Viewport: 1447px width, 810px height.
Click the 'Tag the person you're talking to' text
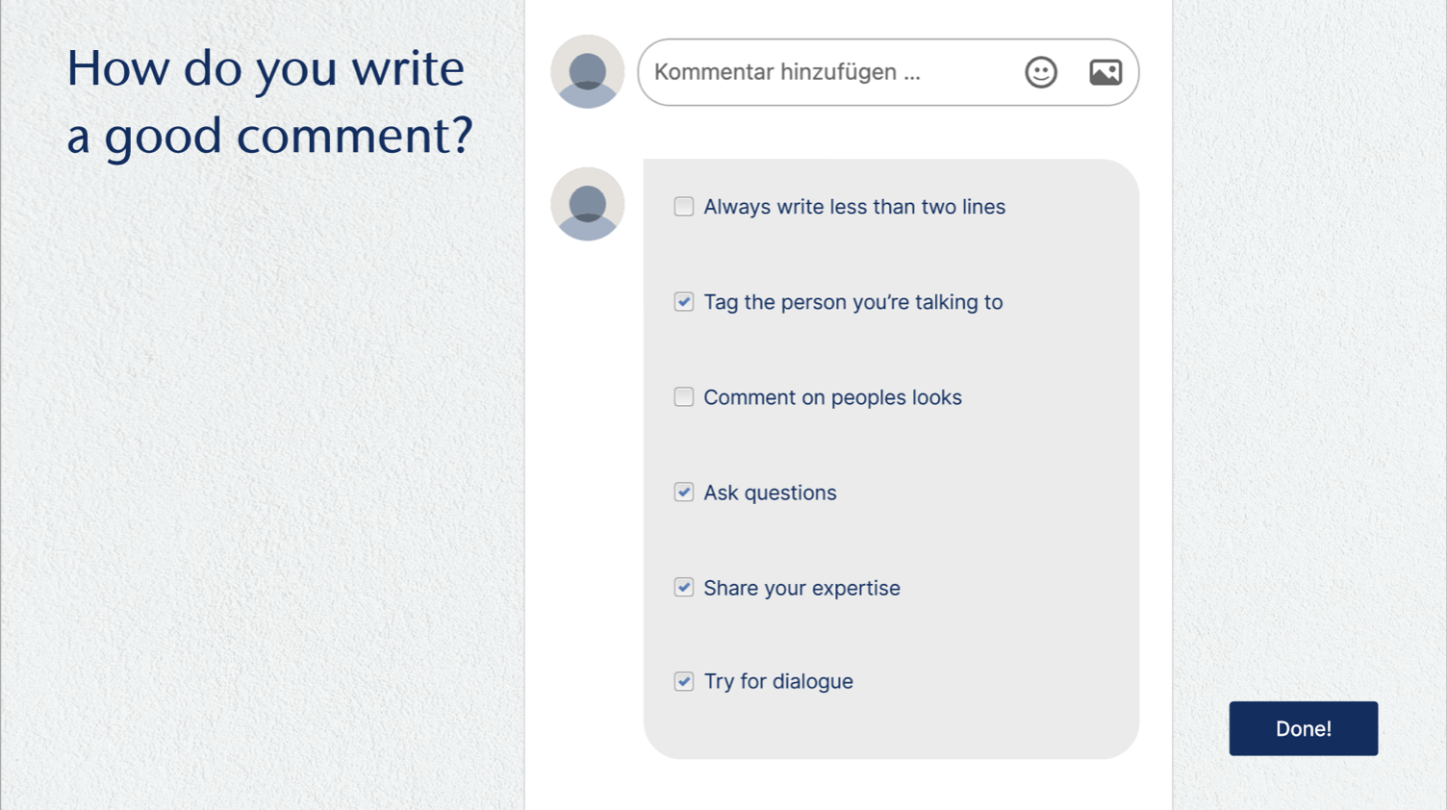point(852,302)
